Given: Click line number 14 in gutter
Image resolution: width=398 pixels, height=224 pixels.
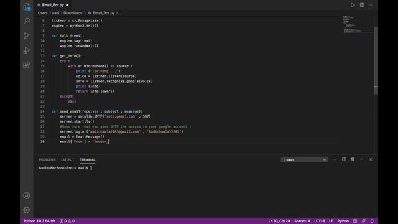Looking at the screenshot, I should click(42, 61).
